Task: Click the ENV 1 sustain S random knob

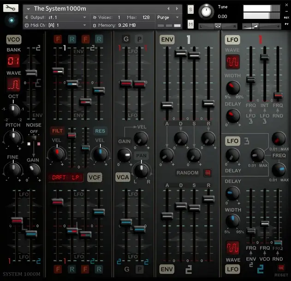Action: 194,155
